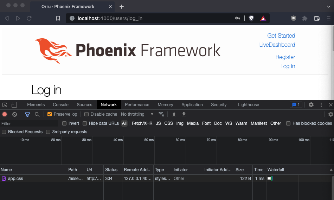Toggle device toolbar in DevTools

coord(14,105)
